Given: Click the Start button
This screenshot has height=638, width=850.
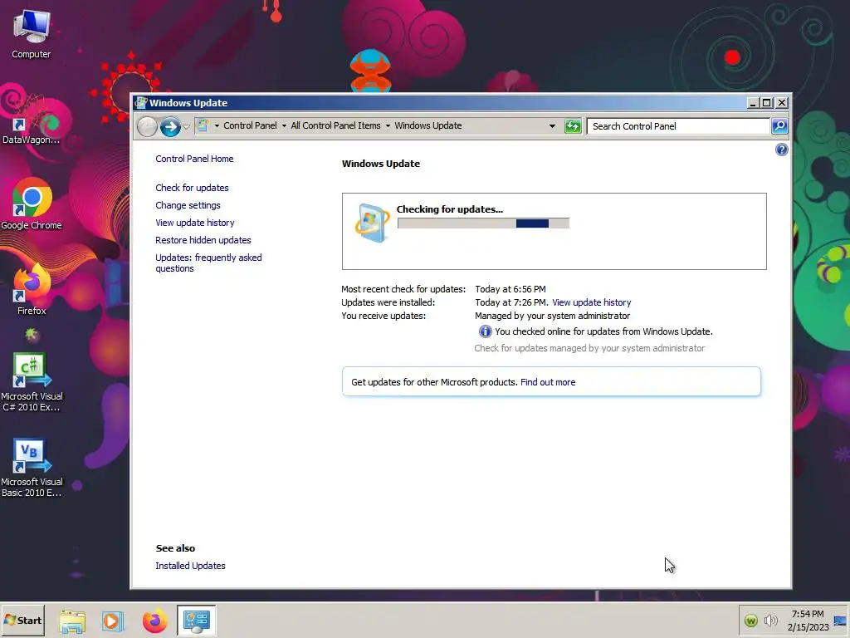Looking at the screenshot, I should pos(22,620).
